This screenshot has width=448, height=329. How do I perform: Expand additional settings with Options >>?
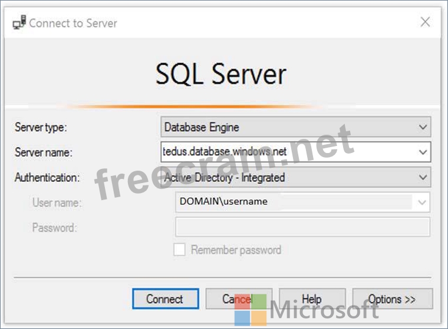392,299
